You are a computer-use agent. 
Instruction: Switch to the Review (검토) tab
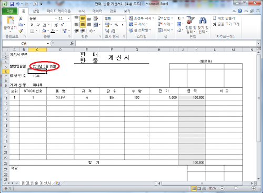tap(113, 11)
